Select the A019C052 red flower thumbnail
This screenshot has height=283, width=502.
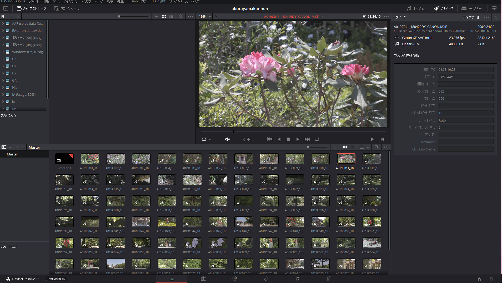pos(64,243)
